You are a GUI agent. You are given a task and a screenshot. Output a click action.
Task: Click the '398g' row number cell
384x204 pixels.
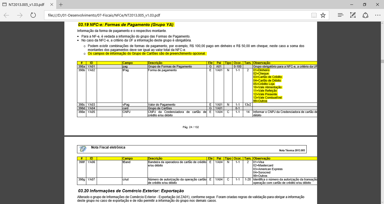click(x=82, y=181)
